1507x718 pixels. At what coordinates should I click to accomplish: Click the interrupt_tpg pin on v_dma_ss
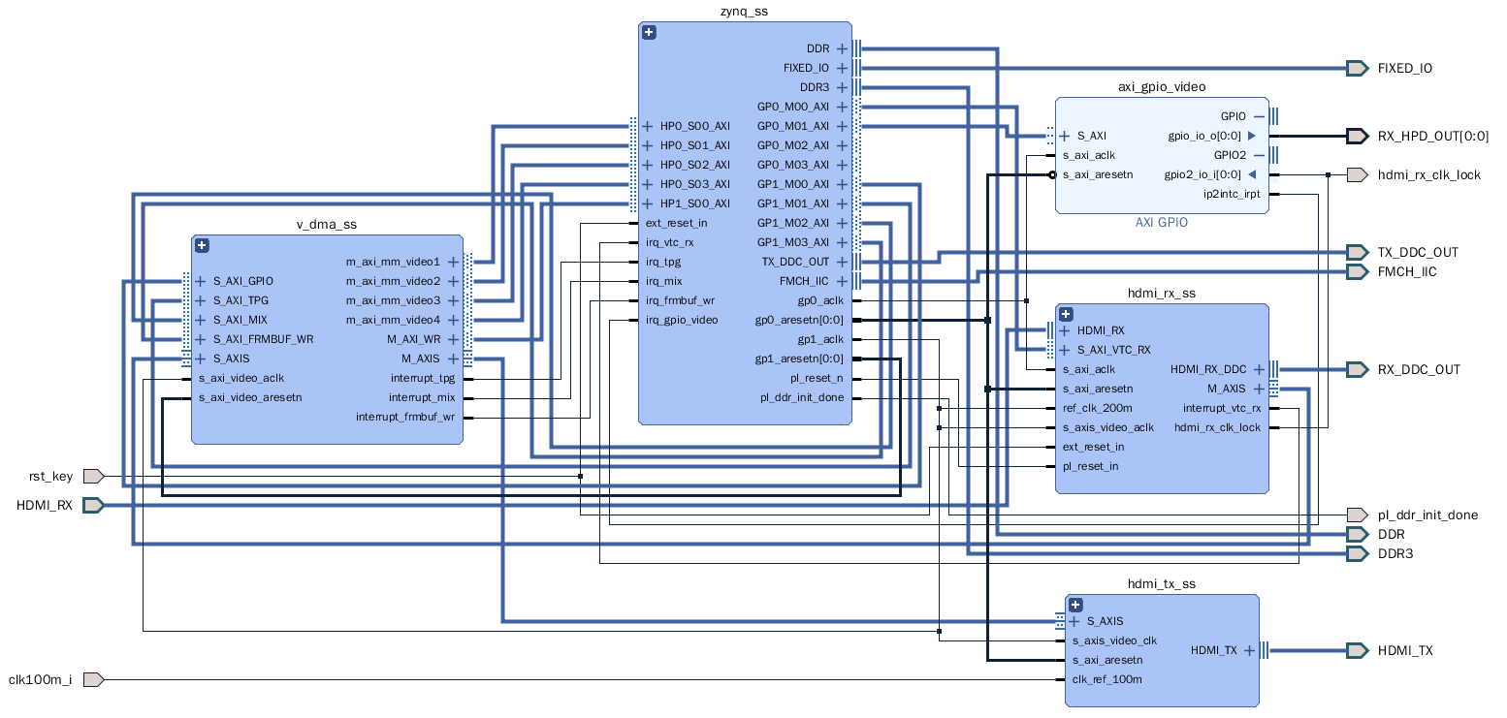pyautogui.click(x=423, y=378)
